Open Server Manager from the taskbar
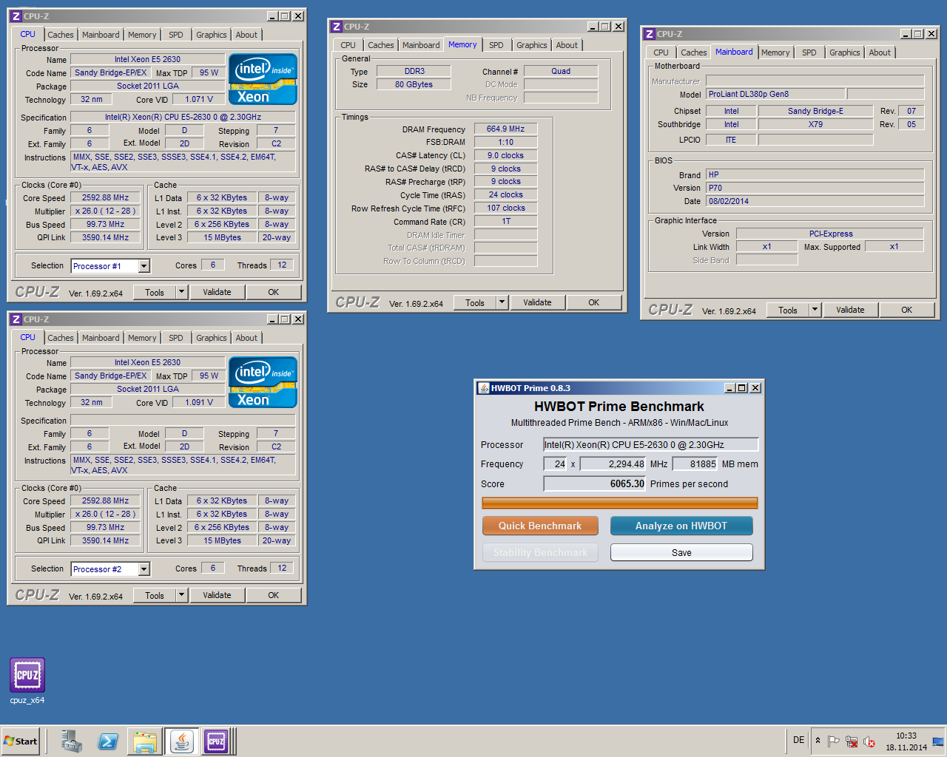Image resolution: width=947 pixels, height=757 pixels. point(72,741)
